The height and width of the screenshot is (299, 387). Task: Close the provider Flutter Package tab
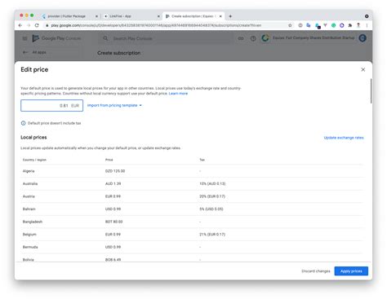click(x=96, y=16)
